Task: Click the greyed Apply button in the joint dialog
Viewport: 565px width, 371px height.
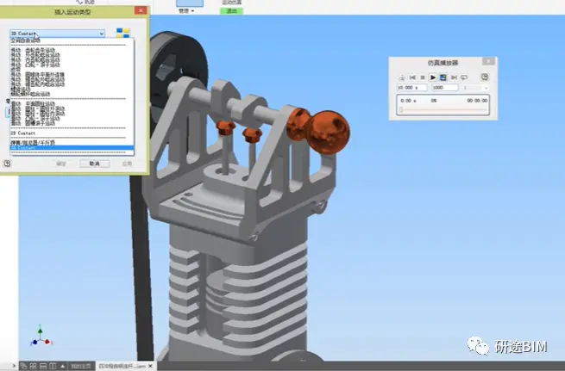Action: (127, 164)
